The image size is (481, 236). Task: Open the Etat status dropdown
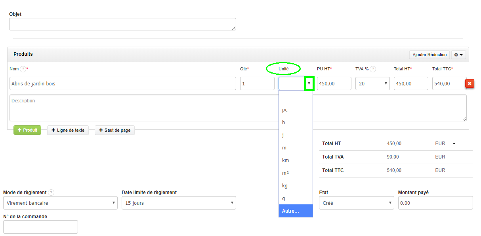[x=356, y=203]
